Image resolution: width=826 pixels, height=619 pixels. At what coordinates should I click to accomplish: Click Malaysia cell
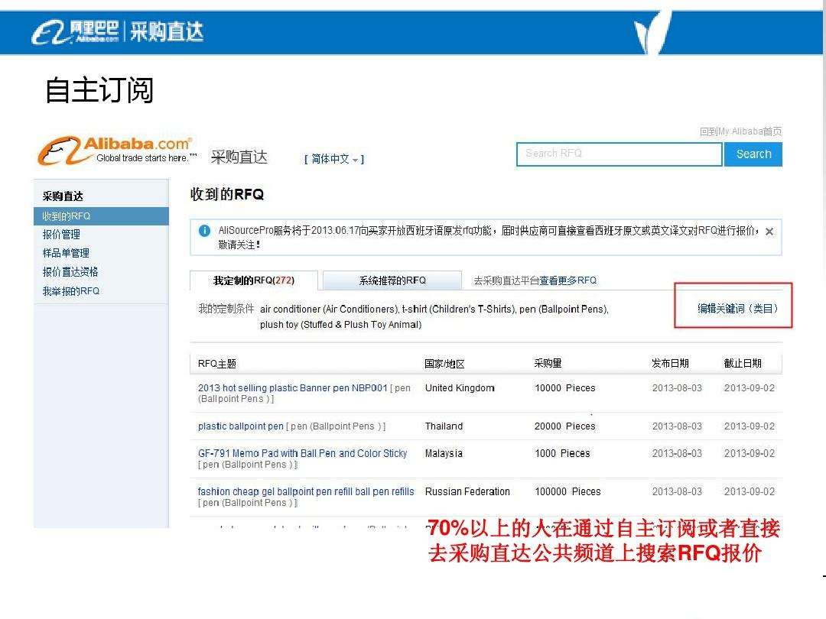[x=444, y=454]
